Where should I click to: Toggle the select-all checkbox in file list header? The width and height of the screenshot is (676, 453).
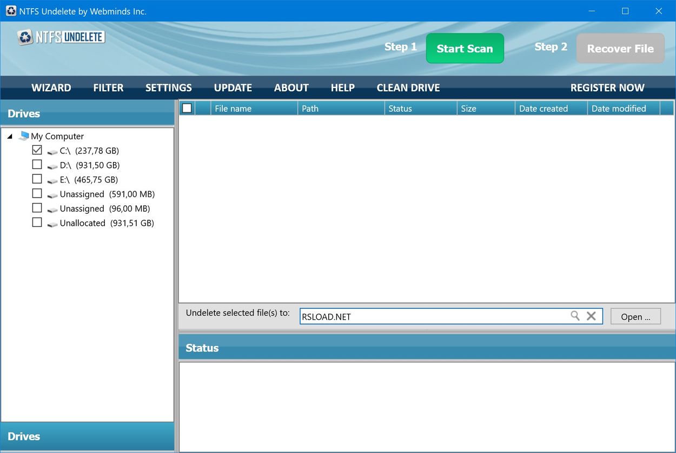point(187,107)
